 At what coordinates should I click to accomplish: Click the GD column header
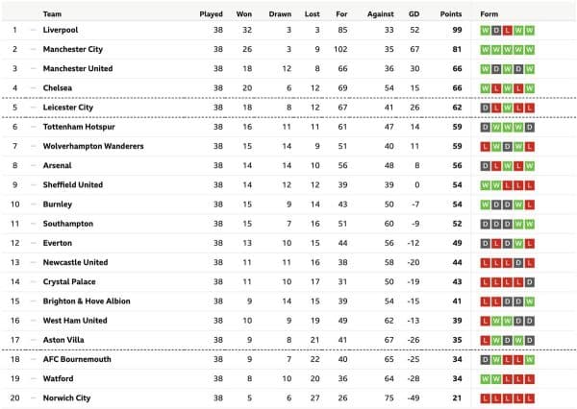414,14
